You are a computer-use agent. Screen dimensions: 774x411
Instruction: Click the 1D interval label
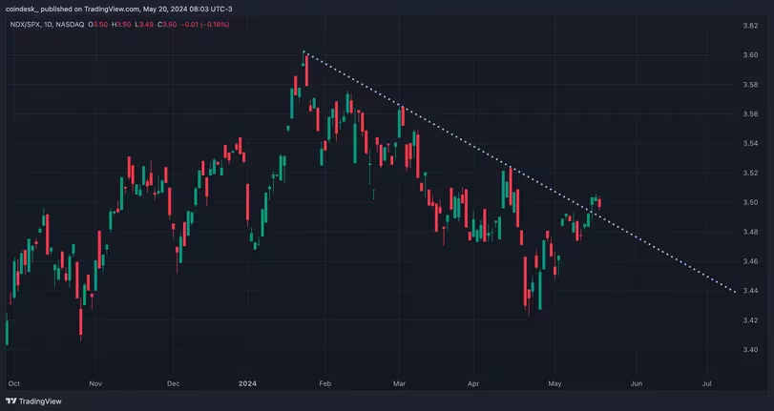[47, 25]
